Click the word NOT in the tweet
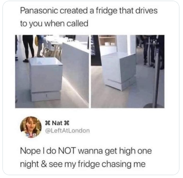 point(67,151)
